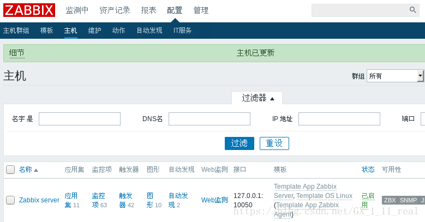Open the 管理 menu
Viewport: 425px width, 222px height.
coord(201,10)
